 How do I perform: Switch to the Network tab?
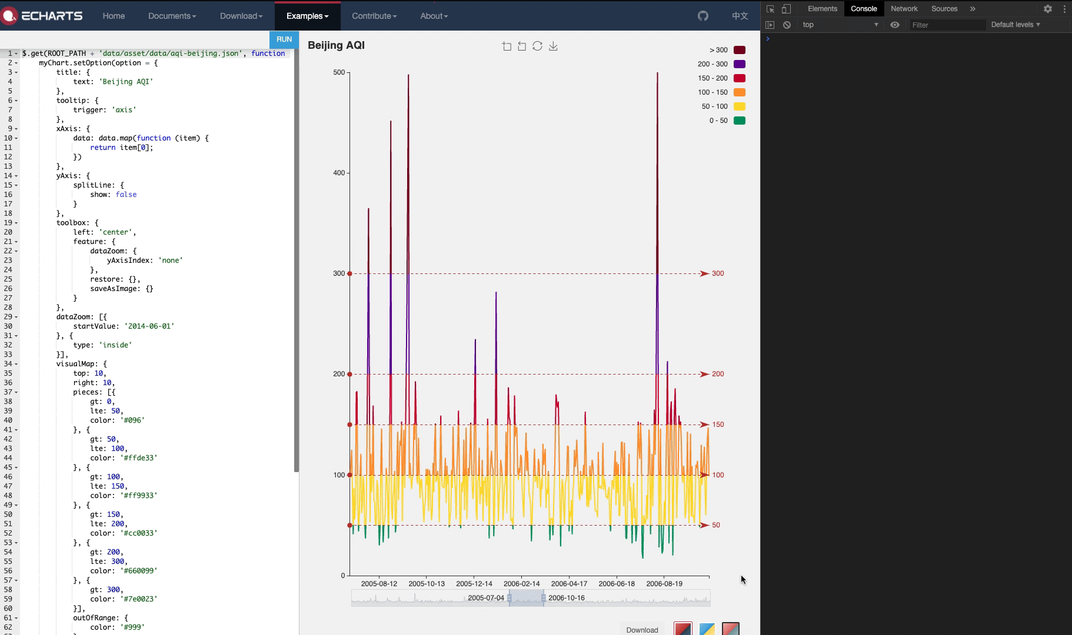click(904, 9)
